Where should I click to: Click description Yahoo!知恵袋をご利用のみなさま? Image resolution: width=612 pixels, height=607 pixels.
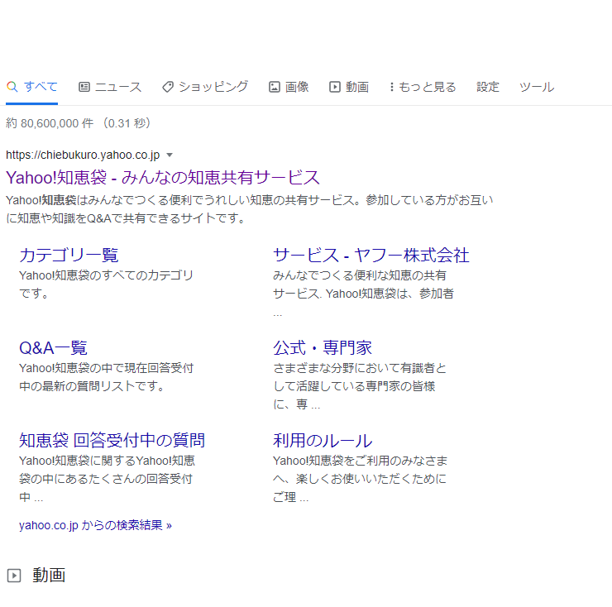(x=361, y=479)
